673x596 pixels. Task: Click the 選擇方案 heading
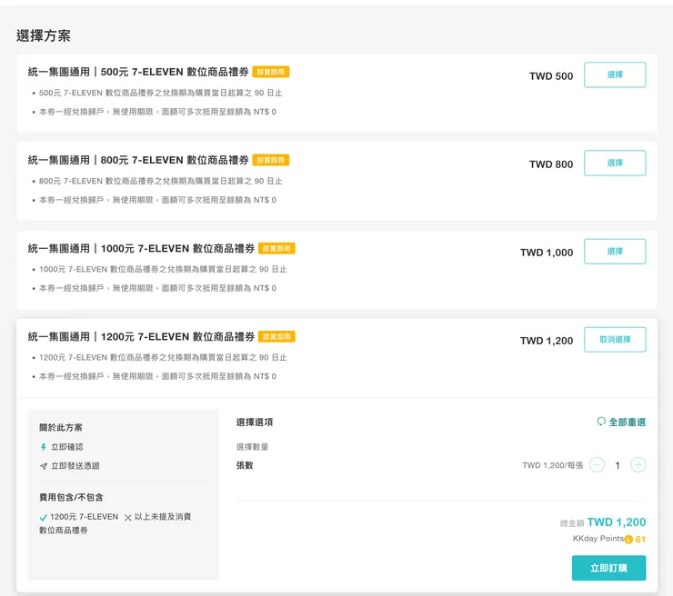click(44, 35)
